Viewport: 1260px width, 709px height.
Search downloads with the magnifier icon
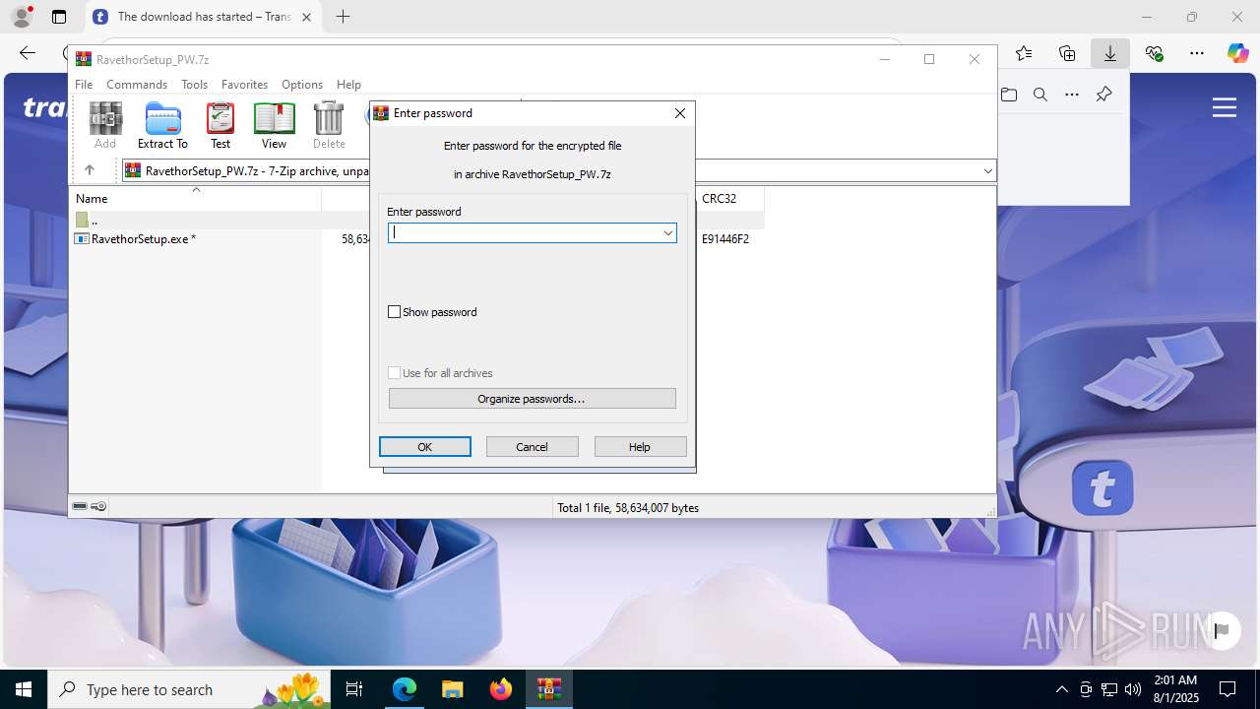(1040, 95)
